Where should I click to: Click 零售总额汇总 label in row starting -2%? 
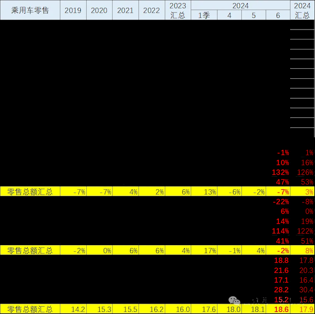[x=30, y=250]
